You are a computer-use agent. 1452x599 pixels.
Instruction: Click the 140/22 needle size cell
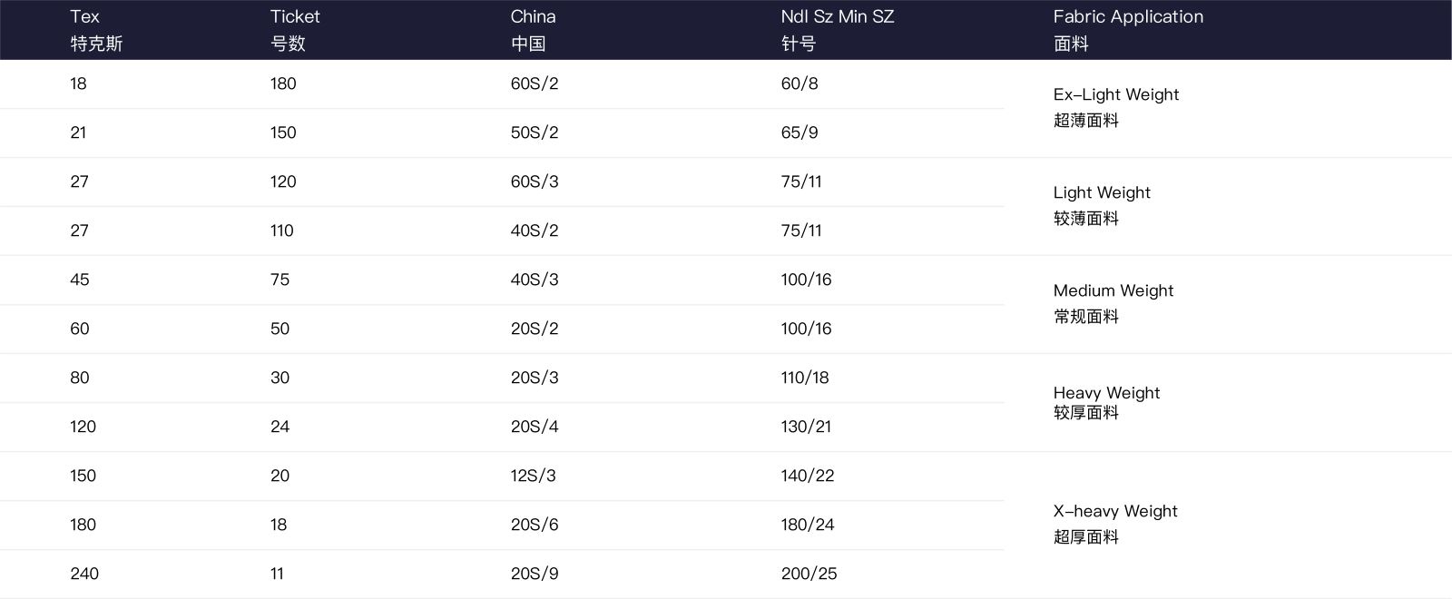coord(807,476)
